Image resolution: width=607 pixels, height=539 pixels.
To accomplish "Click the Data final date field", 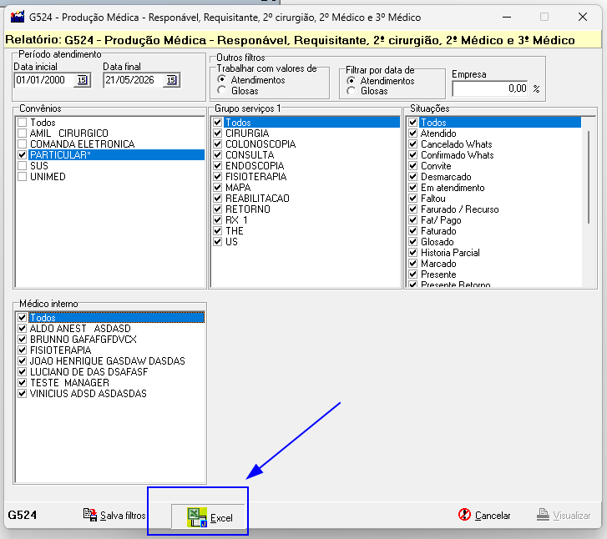I will [x=134, y=80].
